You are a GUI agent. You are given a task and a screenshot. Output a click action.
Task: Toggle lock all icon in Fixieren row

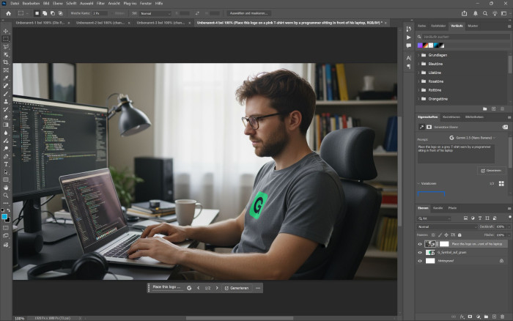pos(460,235)
